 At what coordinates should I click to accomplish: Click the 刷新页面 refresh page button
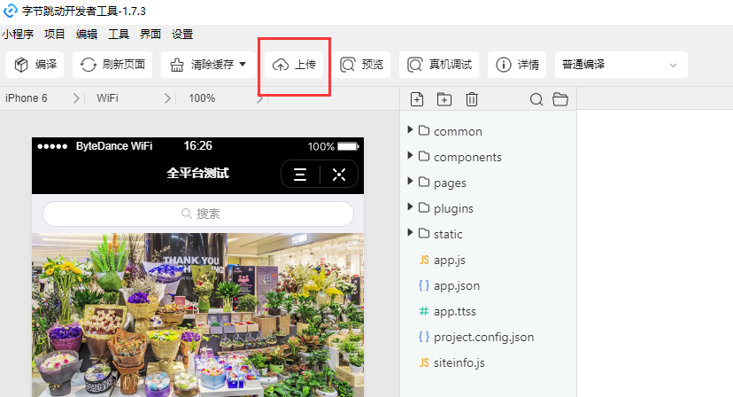click(112, 65)
